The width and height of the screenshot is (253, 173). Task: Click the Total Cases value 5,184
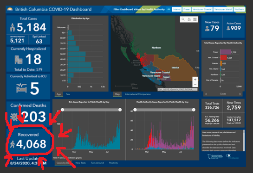coord(32,27)
